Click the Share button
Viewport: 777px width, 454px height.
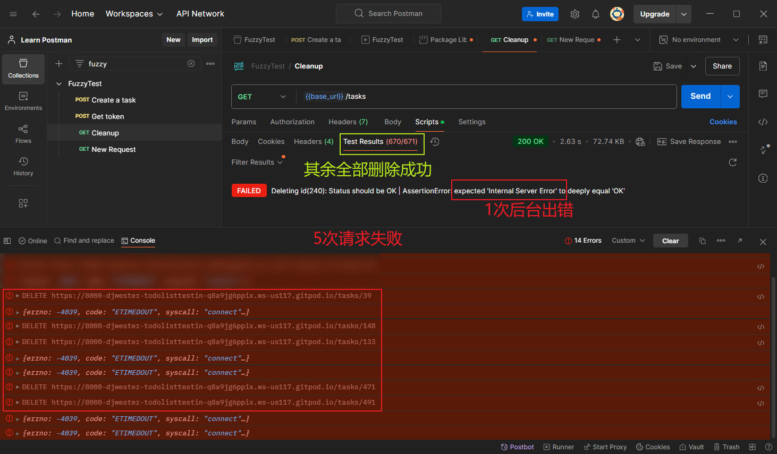(x=722, y=66)
